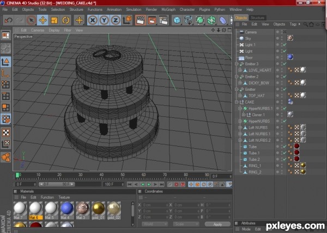Jump to the animation end
Viewport: 327px width, 233px height.
(162, 184)
